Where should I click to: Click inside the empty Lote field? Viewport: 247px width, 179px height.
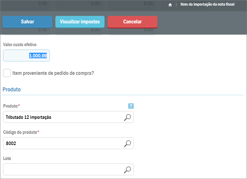tap(62, 170)
